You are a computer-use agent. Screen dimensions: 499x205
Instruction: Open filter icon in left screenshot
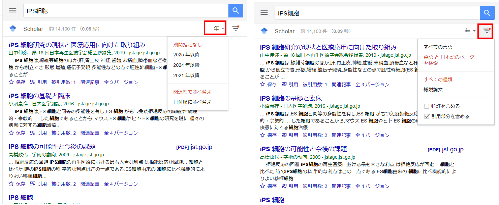point(236,29)
